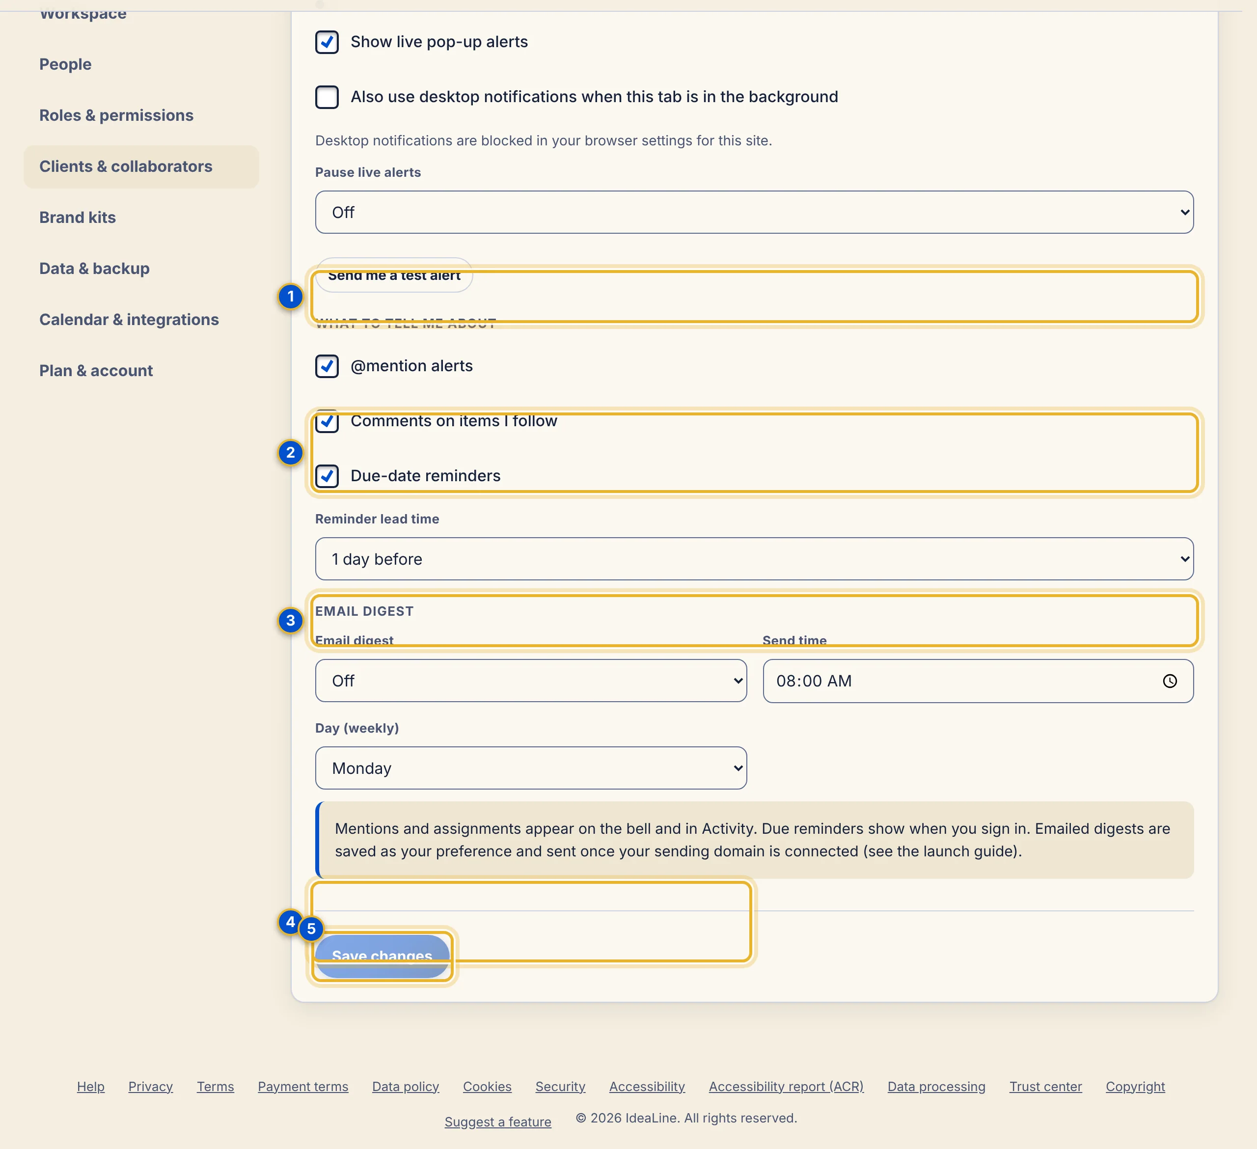Open the Terms footer link
This screenshot has width=1257, height=1149.
pos(215,1087)
